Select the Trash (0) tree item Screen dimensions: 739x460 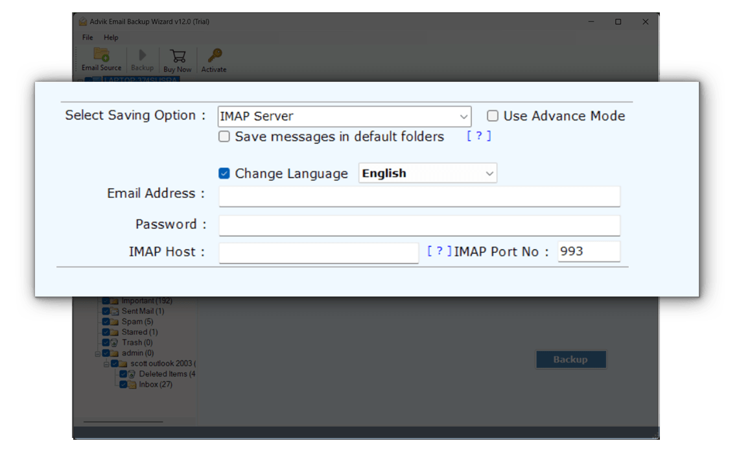pyautogui.click(x=137, y=343)
